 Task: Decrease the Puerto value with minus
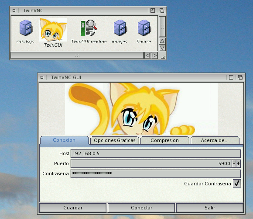click(234, 163)
